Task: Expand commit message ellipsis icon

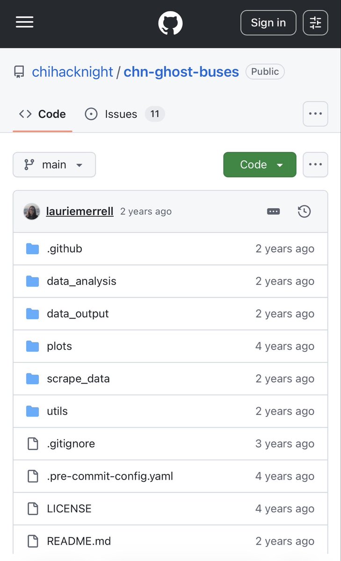Action: [x=273, y=211]
